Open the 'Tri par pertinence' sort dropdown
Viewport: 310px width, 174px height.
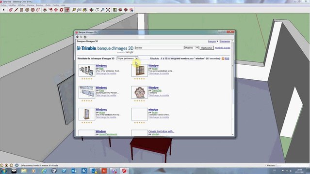pos(128,58)
